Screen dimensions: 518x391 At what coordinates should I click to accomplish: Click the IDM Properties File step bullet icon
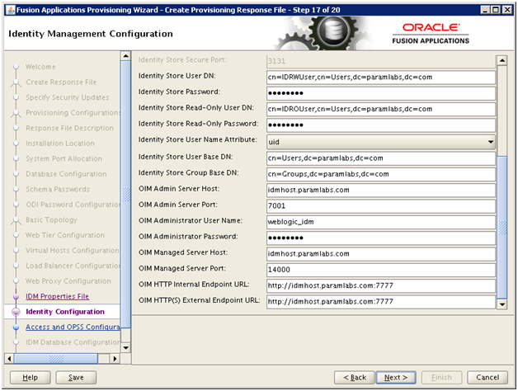pyautogui.click(x=16, y=296)
